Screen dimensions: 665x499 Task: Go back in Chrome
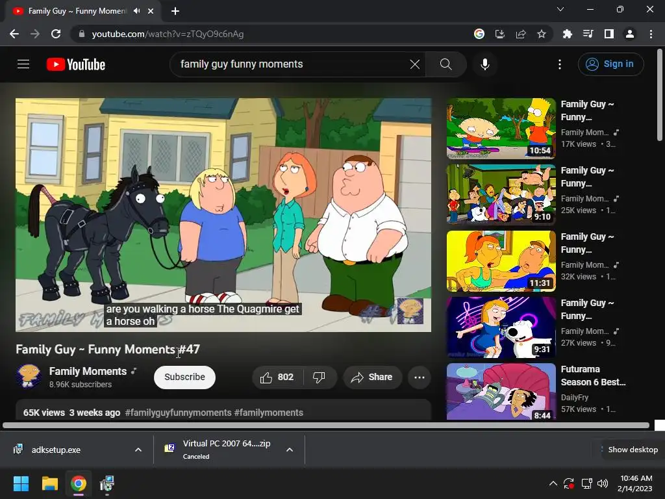[14, 34]
